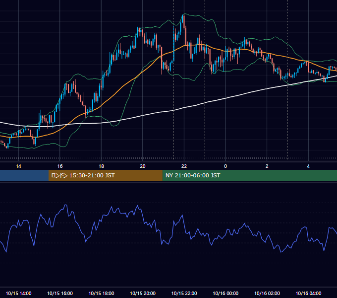Click the 20 hour axis label
The width and height of the screenshot is (337, 298).
[143, 166]
